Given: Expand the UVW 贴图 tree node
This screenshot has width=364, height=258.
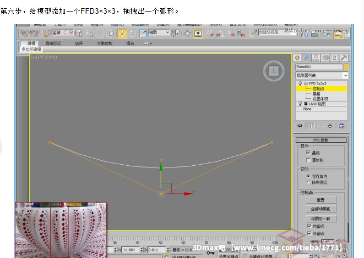Looking at the screenshot, I should [306, 104].
